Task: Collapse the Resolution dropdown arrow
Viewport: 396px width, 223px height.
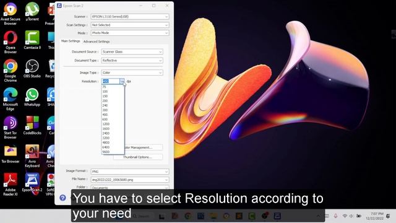Action: [123, 81]
